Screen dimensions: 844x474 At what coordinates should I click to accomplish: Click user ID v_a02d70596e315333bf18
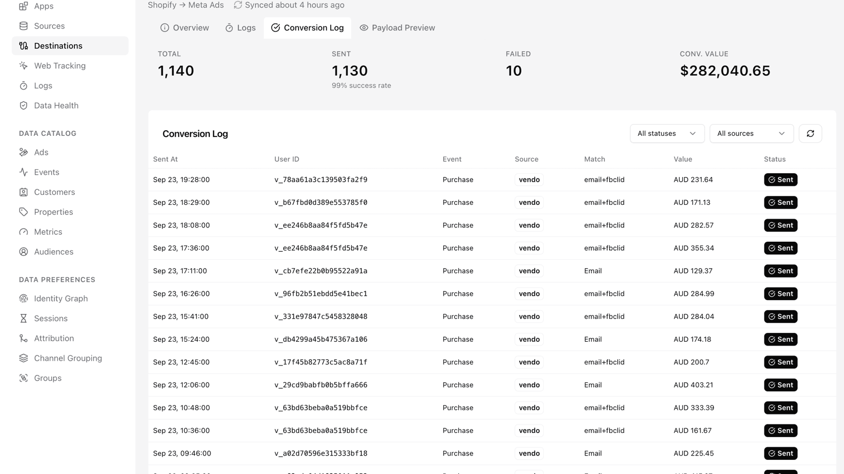(321, 453)
